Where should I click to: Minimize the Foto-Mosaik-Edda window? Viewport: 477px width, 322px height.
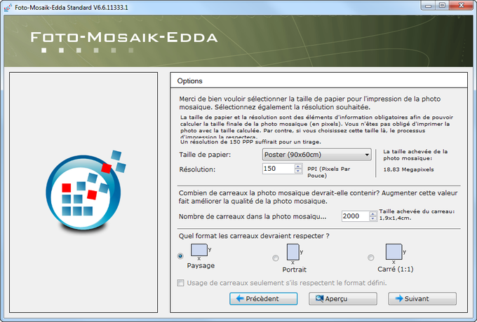tap(429, 6)
